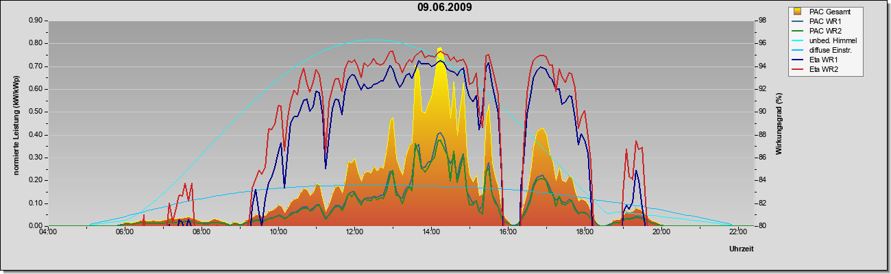Click the 0.90 left axis value
Screen dimensions: 891x274
pyautogui.click(x=36, y=21)
